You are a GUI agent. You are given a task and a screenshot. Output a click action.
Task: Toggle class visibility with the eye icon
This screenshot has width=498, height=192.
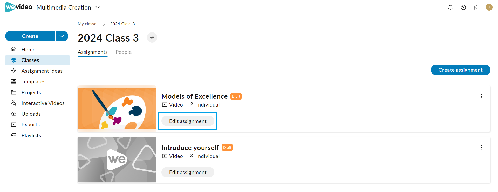152,37
